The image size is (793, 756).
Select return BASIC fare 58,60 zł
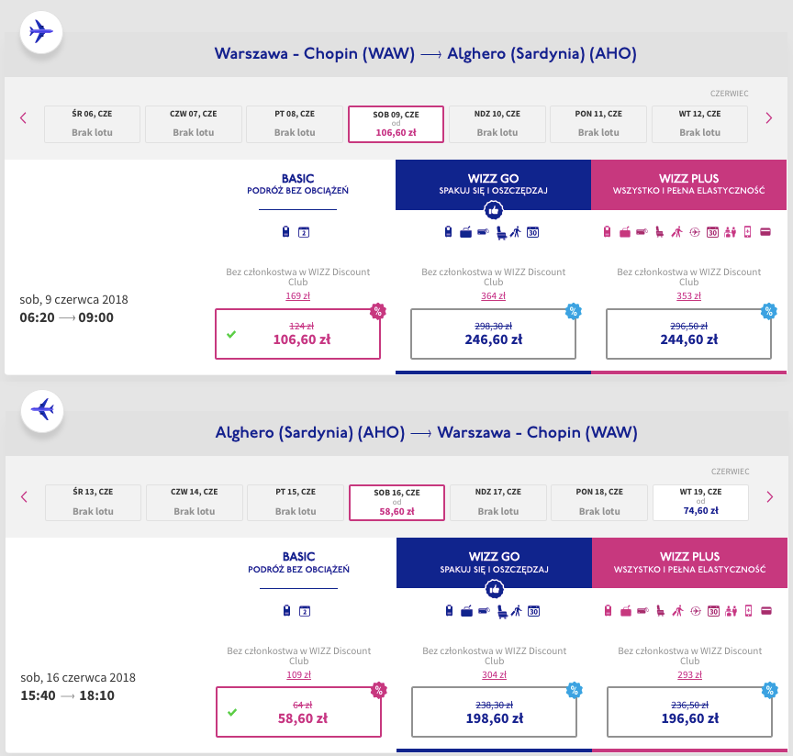point(299,712)
